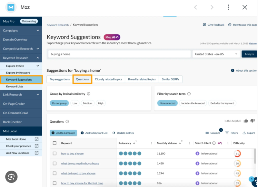Click the Search Intent info icon

214,143
